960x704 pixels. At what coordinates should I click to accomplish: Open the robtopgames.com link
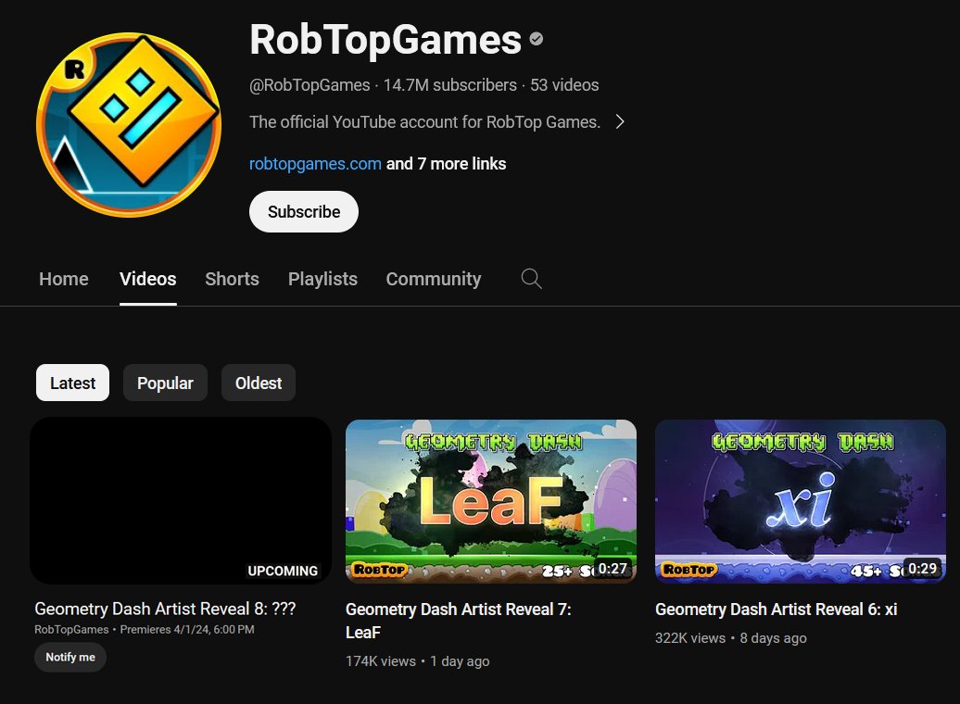[x=315, y=164]
